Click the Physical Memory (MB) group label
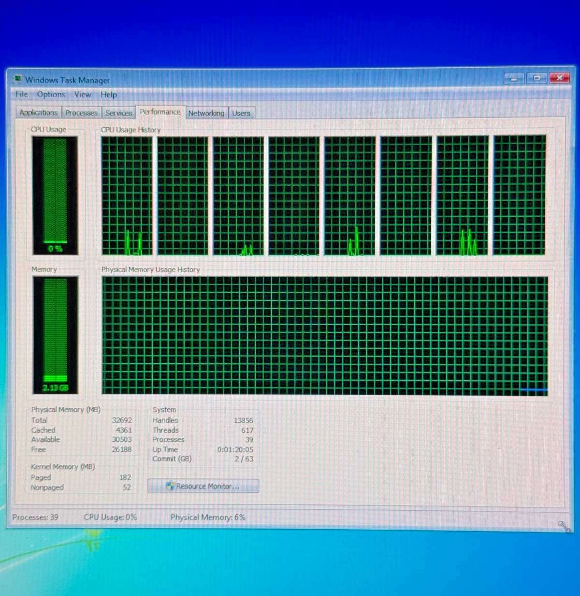The width and height of the screenshot is (580, 596). [66, 410]
